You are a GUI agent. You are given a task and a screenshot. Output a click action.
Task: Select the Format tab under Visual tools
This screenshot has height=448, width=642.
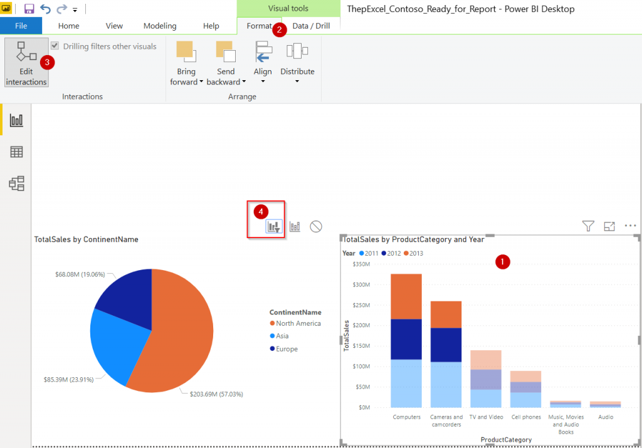click(259, 26)
